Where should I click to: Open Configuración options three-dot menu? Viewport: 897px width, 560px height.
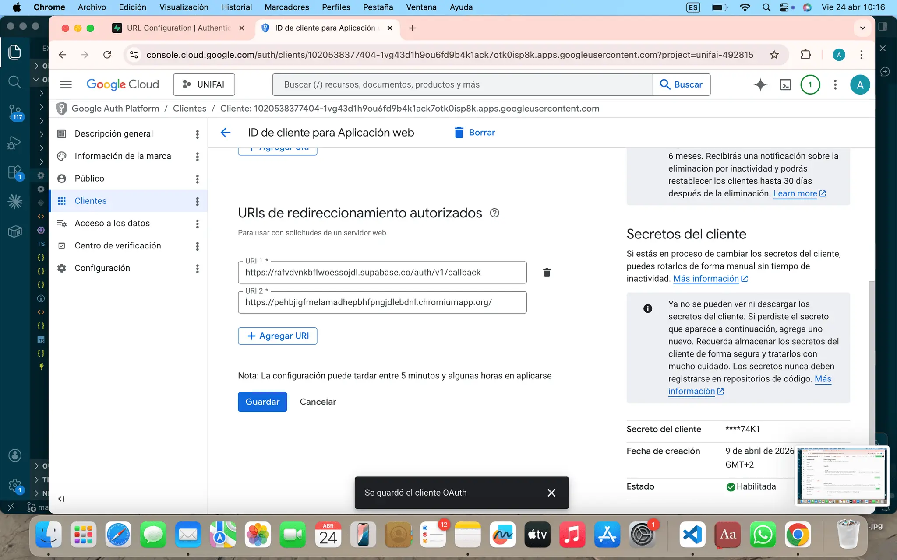(x=198, y=268)
